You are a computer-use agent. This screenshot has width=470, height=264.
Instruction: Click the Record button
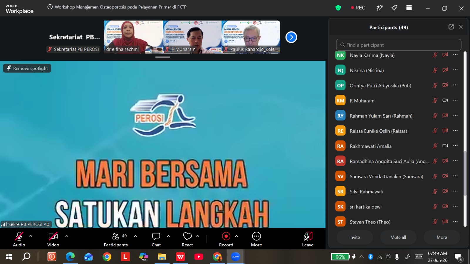coord(226,239)
